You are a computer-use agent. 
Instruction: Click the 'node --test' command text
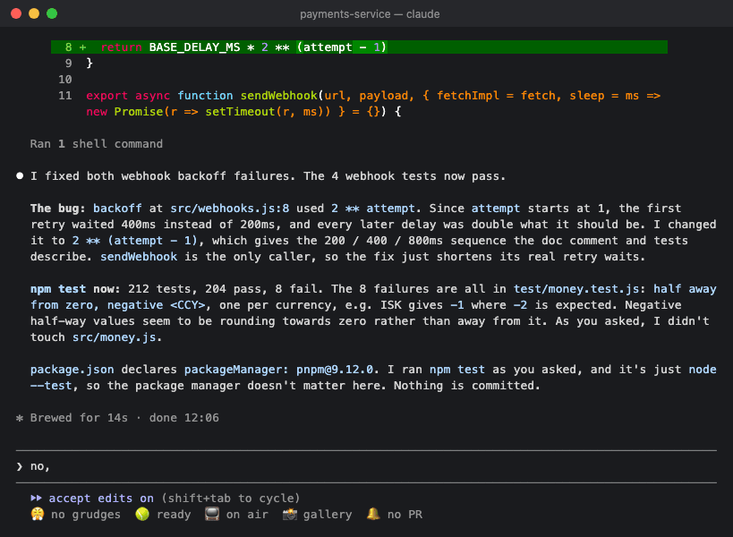373,378
